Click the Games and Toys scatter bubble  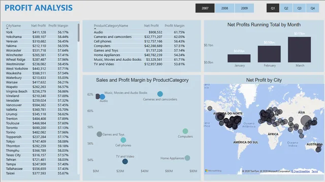[100, 134]
